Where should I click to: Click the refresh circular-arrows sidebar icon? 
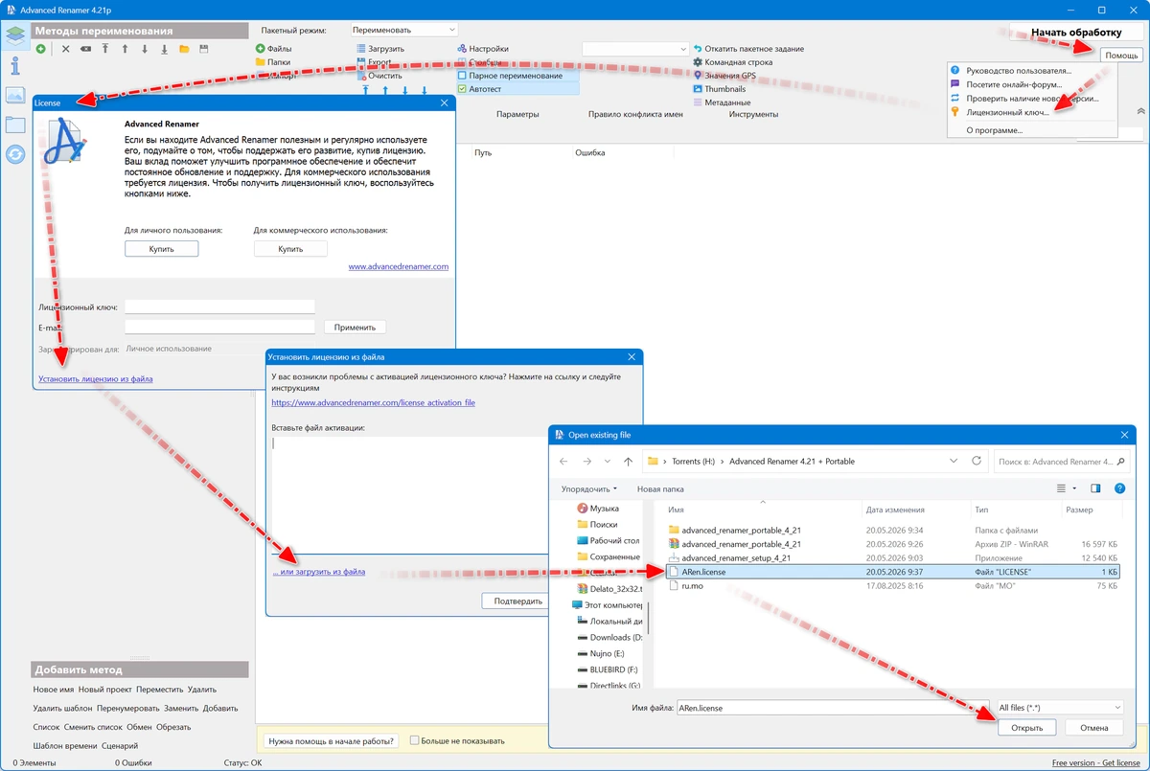(x=15, y=153)
